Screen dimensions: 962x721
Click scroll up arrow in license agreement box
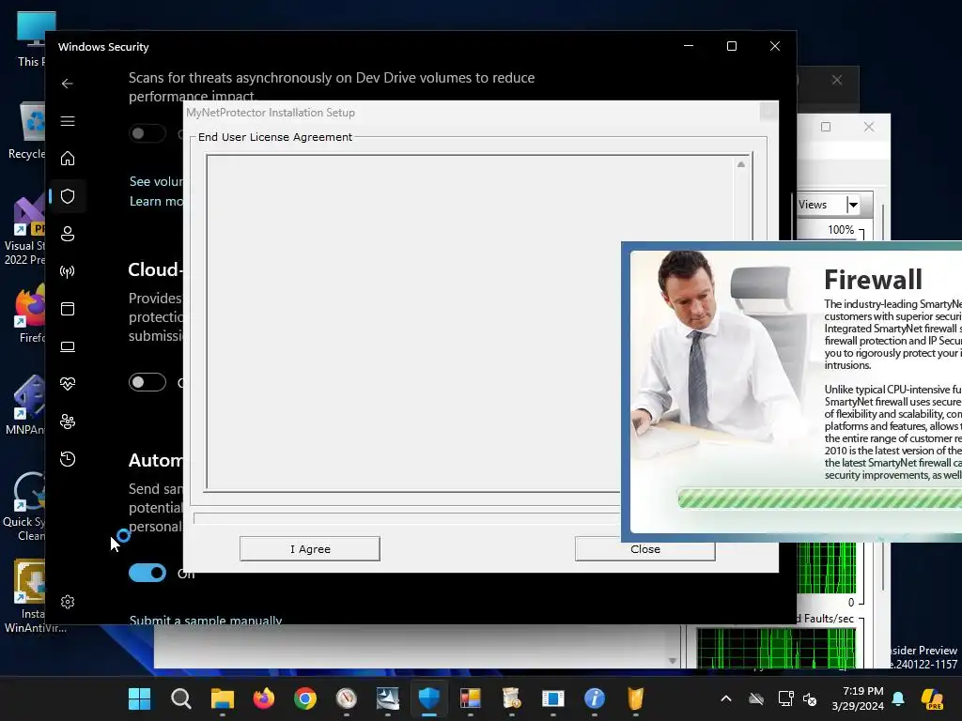coord(741,164)
